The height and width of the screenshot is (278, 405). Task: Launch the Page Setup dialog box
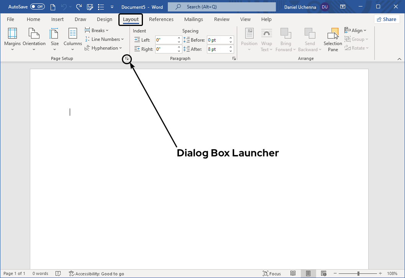click(127, 59)
